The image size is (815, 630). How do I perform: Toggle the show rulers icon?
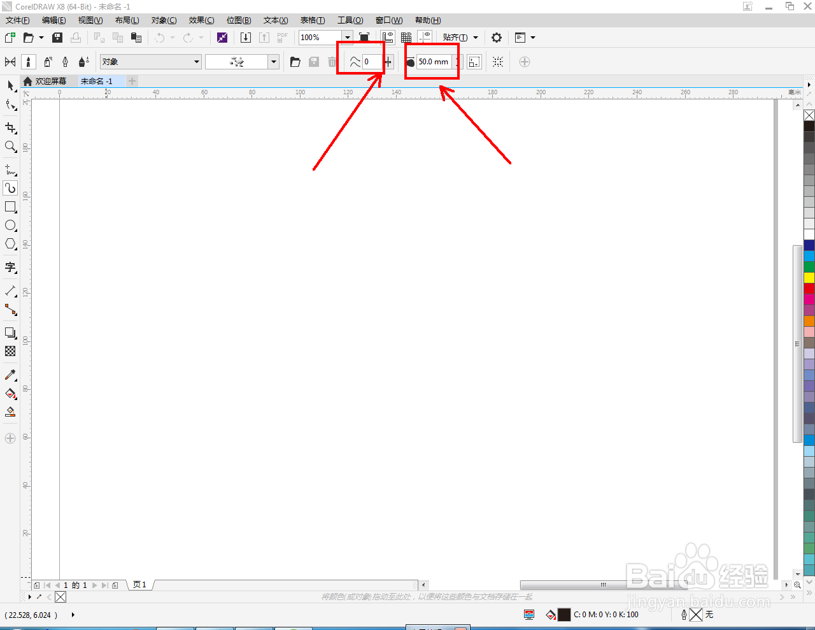point(388,38)
